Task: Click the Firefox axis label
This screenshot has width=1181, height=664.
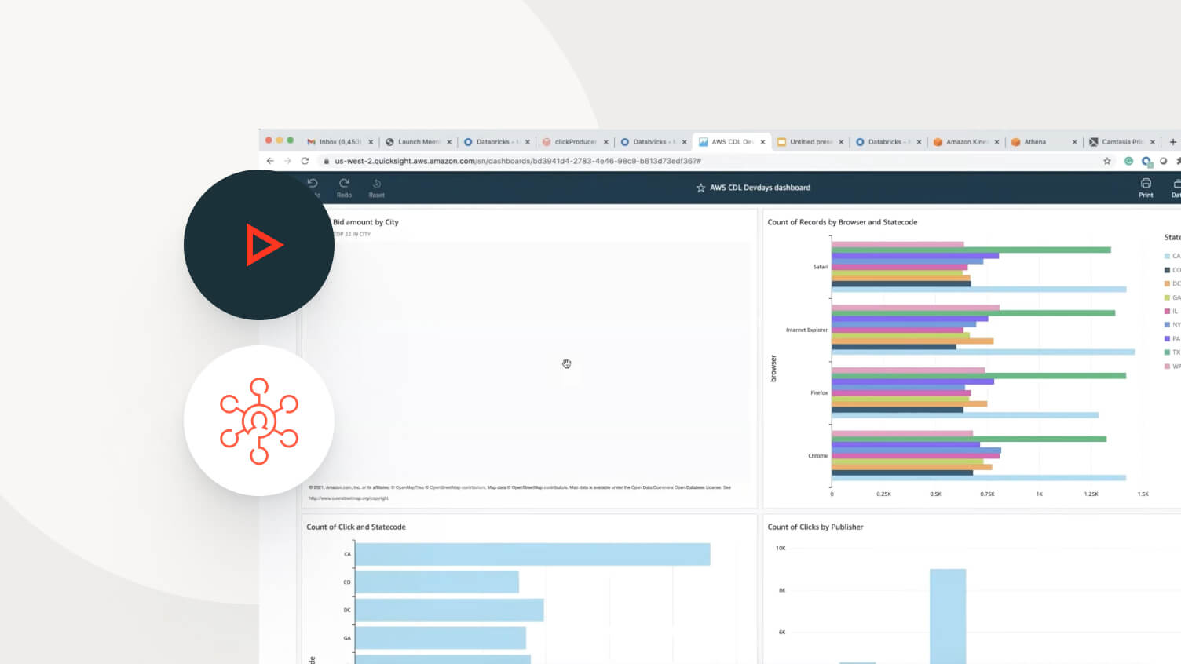Action: click(819, 392)
